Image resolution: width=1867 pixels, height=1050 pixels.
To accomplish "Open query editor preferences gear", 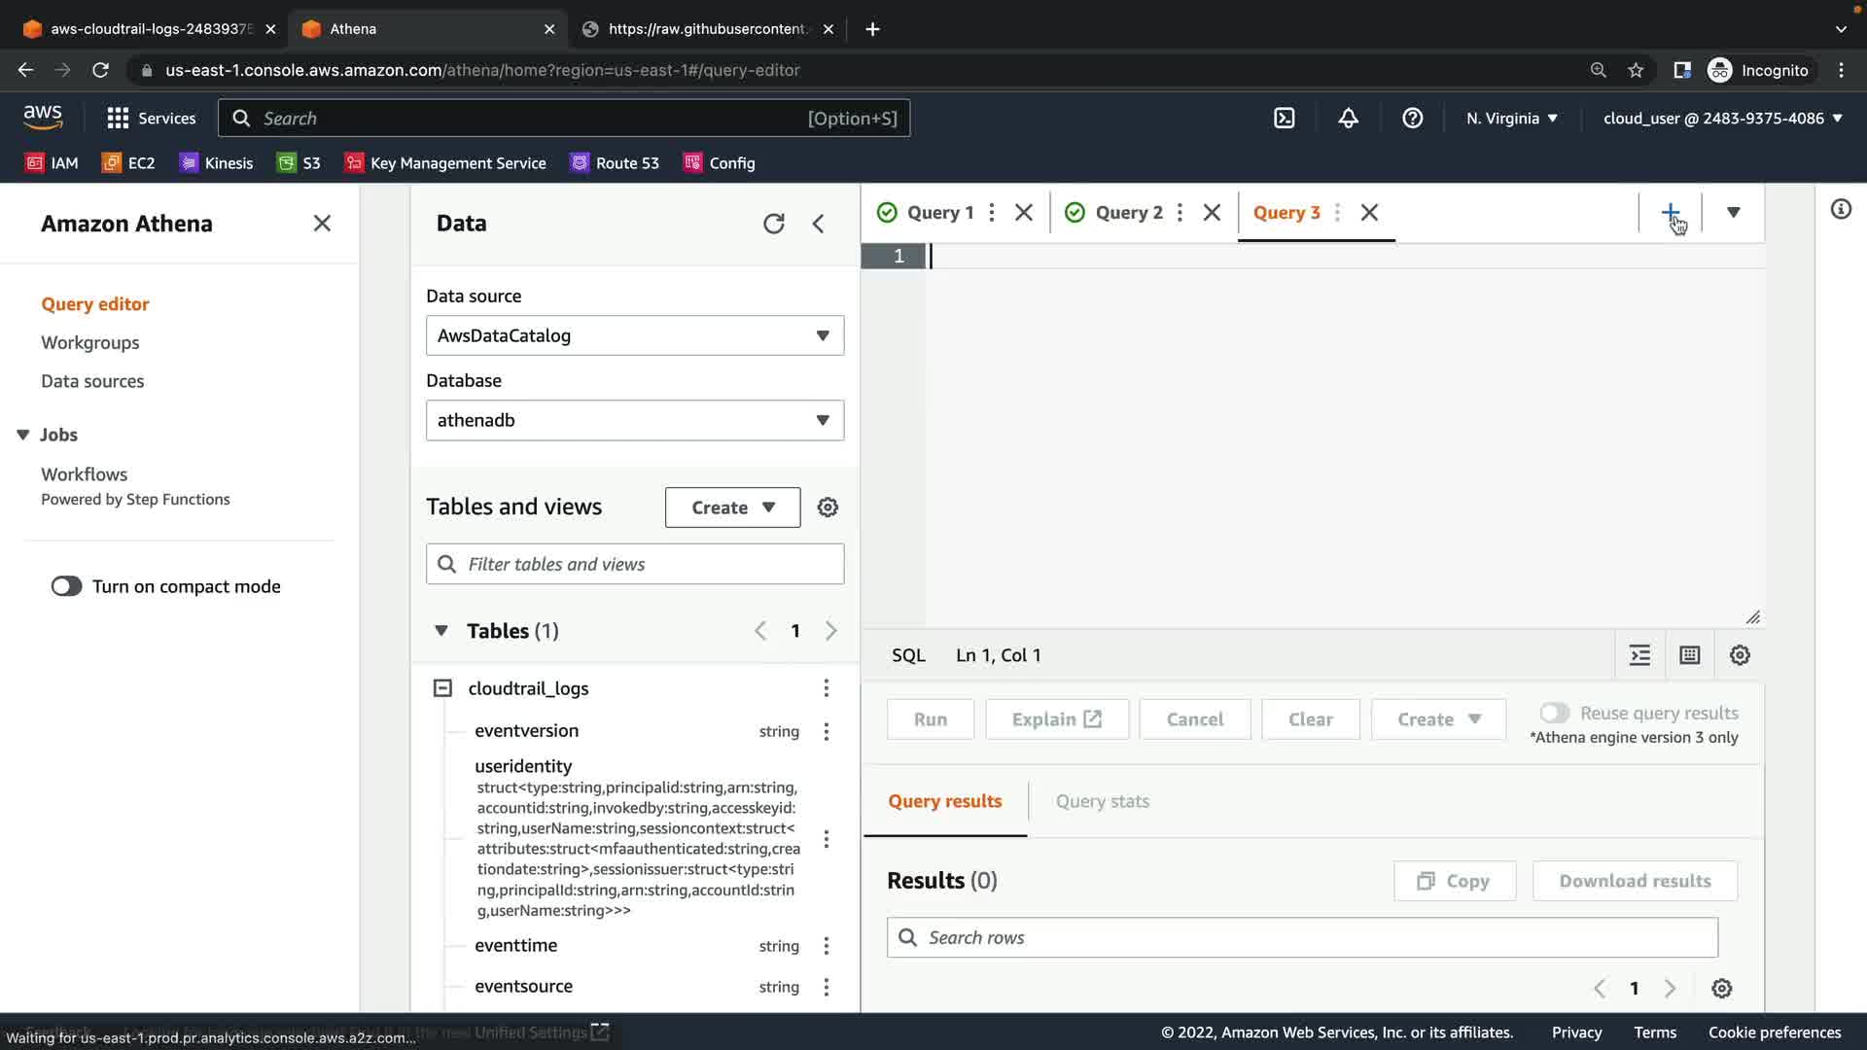I will pyautogui.click(x=1740, y=655).
